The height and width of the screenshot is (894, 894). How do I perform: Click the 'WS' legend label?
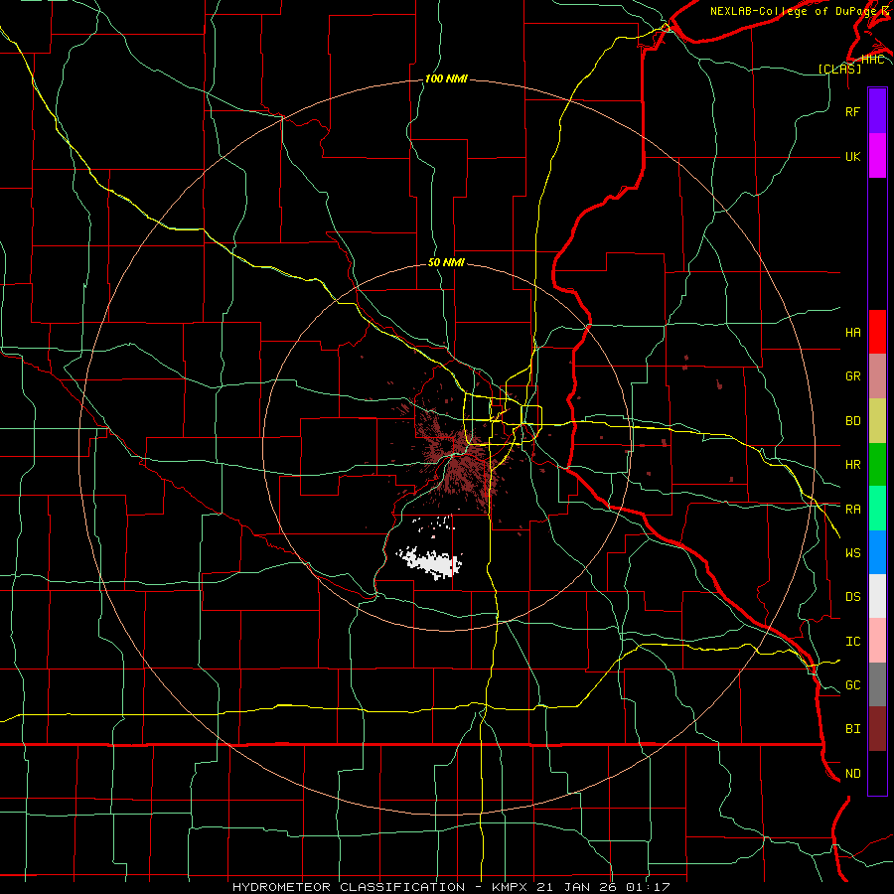[x=852, y=552]
